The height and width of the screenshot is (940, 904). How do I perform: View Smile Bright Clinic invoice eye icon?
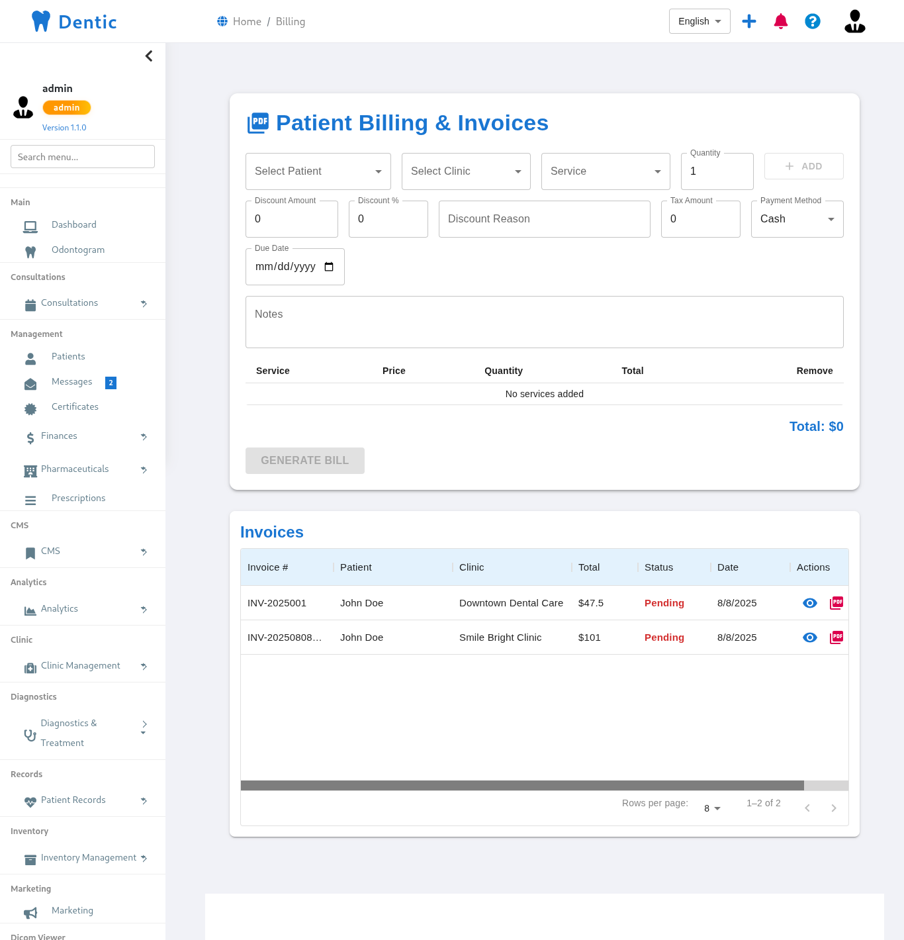810,637
